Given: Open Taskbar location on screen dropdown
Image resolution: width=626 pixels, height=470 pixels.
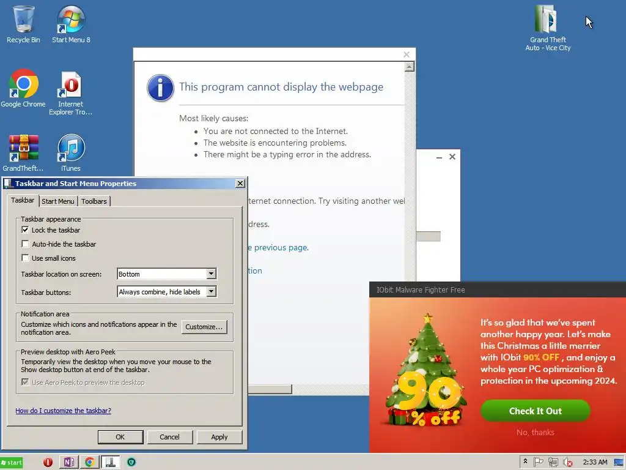Looking at the screenshot, I should [x=167, y=274].
